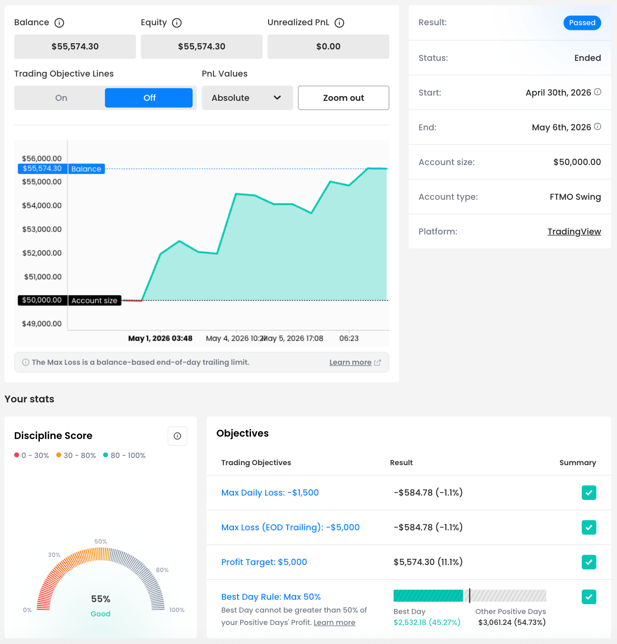This screenshot has width=617, height=644.
Task: Click the $56,000.00 y-axis label
Action: coord(42,159)
